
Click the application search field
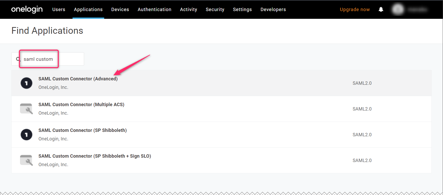point(48,59)
